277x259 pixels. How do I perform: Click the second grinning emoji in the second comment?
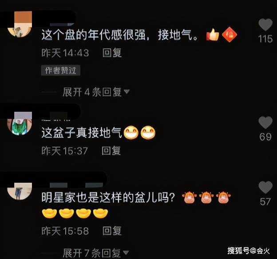click(148, 133)
